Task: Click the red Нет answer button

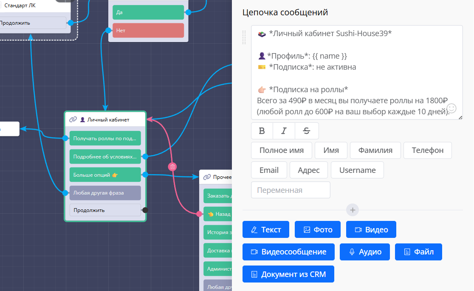Action: [x=148, y=31]
